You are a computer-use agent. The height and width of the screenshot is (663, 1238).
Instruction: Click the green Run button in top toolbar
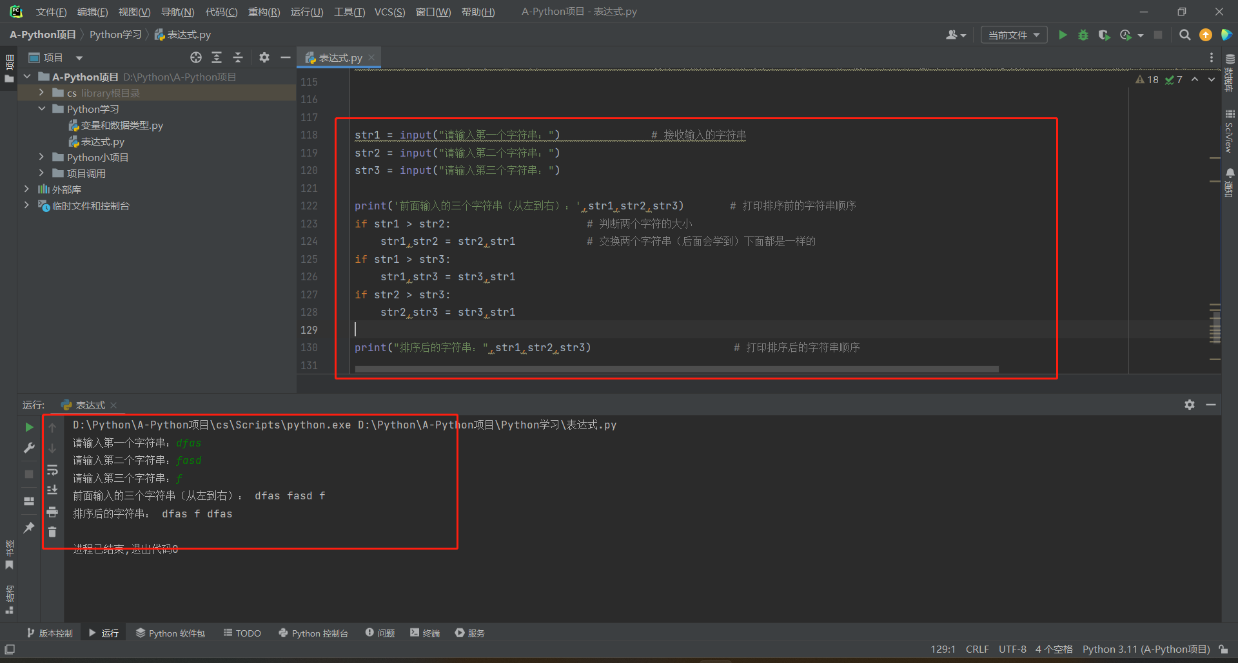tap(1063, 35)
